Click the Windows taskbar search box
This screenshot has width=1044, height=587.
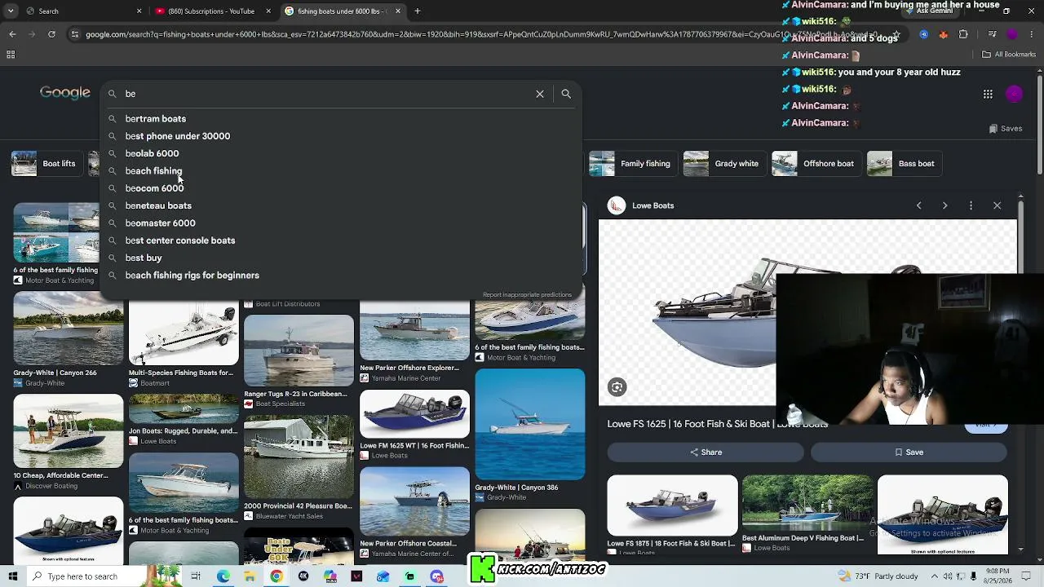pos(106,576)
